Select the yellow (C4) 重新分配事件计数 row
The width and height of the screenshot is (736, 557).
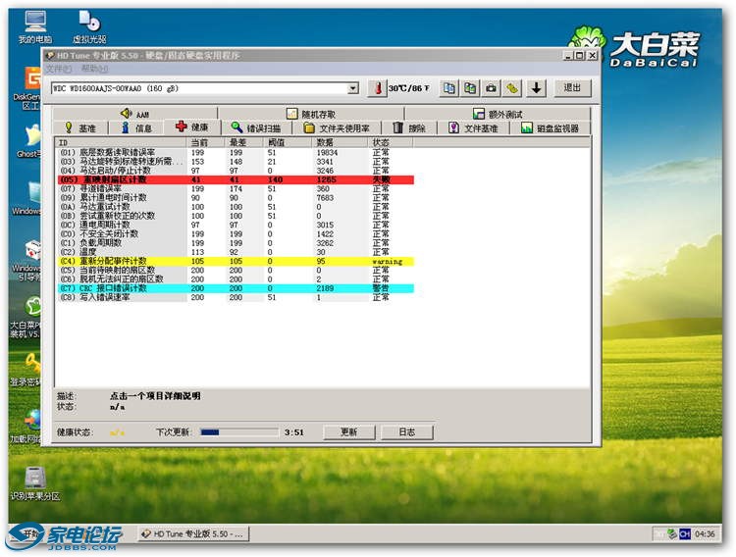[236, 261]
